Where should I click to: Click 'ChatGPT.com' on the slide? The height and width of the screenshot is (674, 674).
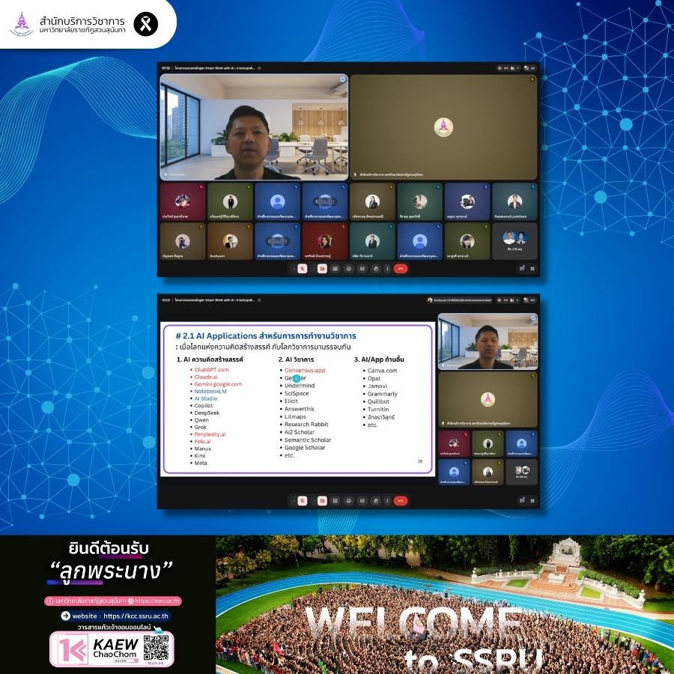(x=211, y=370)
